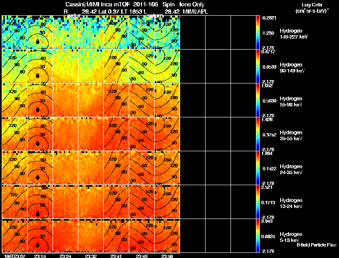Click the 'MIMI/APL' credit text

click(195, 12)
